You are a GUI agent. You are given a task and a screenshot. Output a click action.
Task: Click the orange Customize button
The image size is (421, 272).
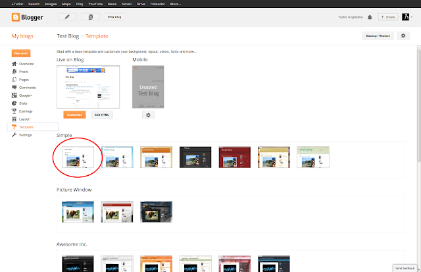pyautogui.click(x=74, y=115)
